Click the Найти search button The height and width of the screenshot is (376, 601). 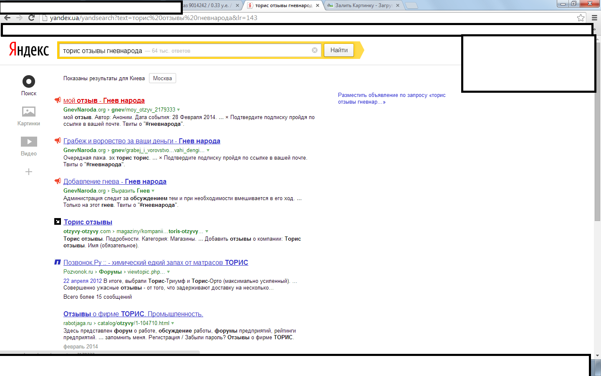[x=339, y=50]
